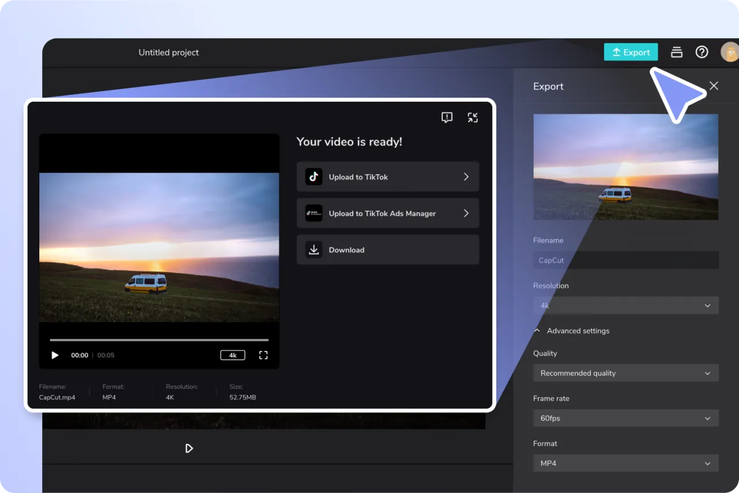Viewport: 739px width, 493px height.
Task: Open the Resolution dropdown set to 4k
Action: 626,305
